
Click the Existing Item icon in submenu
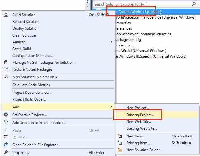120,143
